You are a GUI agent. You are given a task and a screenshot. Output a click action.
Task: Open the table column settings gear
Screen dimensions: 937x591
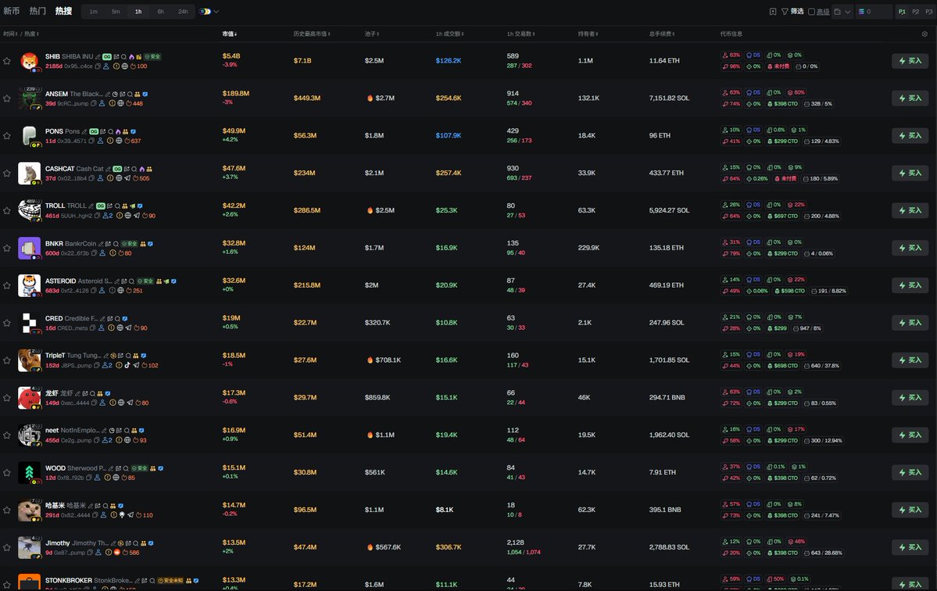(924, 34)
